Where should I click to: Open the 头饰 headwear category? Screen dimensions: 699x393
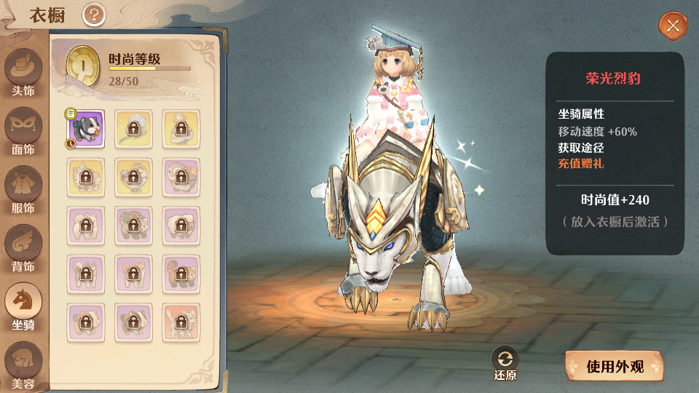pos(23,73)
